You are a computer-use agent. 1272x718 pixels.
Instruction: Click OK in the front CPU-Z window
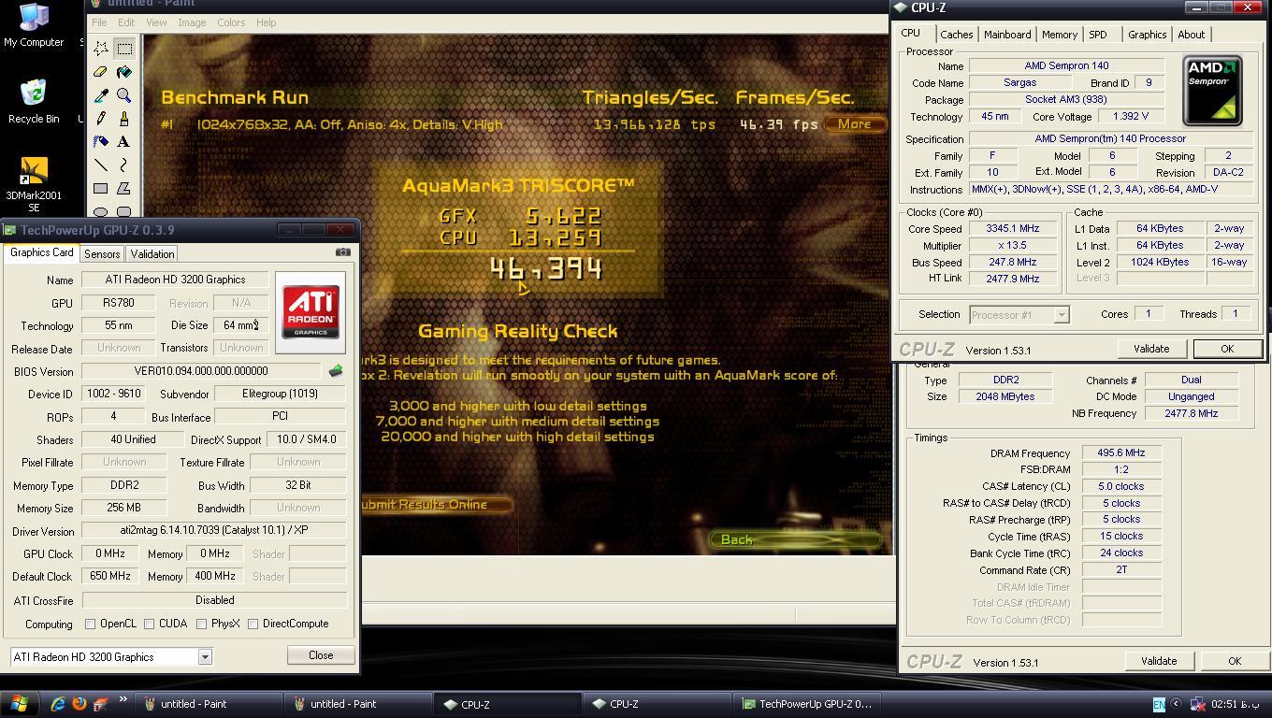pos(1227,349)
